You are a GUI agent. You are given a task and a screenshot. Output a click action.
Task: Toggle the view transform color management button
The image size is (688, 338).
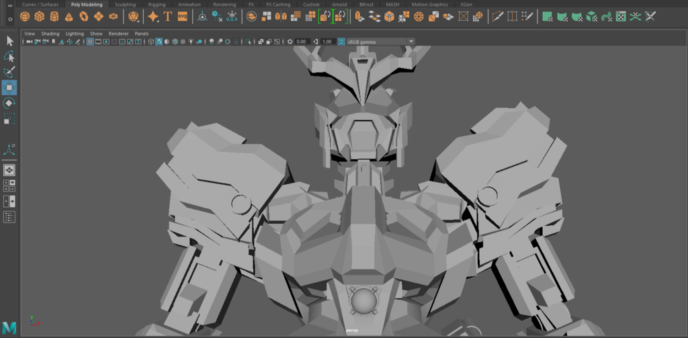pyautogui.click(x=341, y=42)
